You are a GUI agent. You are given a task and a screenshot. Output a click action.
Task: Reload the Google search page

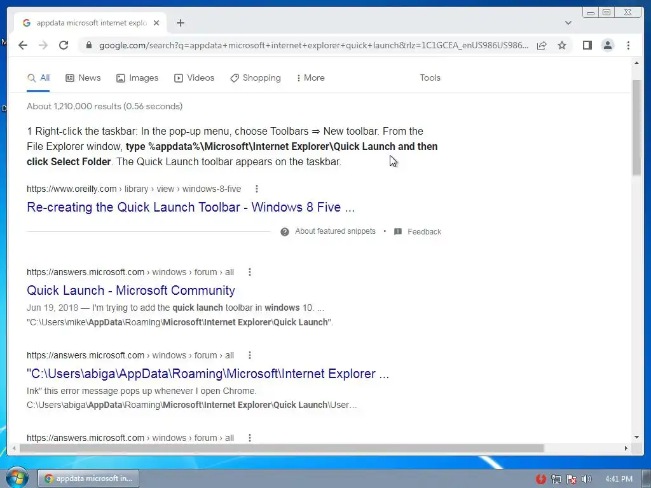tap(64, 45)
